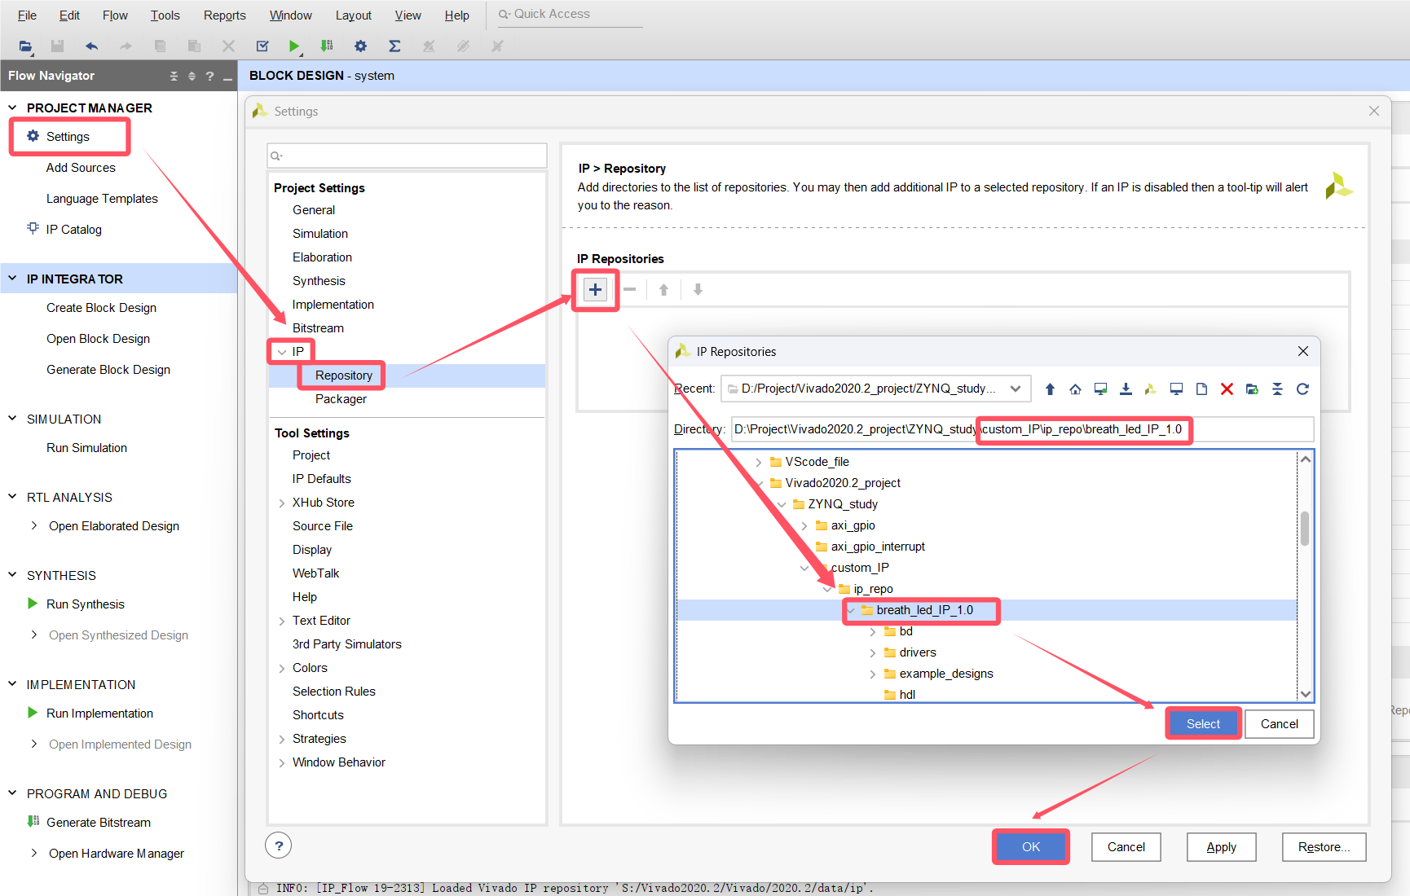Open the Recent directories dropdown
1410x896 pixels.
pos(1016,389)
